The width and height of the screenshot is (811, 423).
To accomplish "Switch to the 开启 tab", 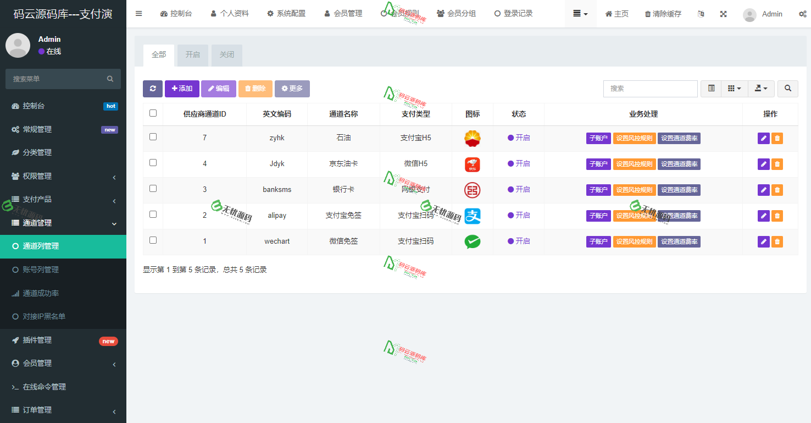I will click(x=192, y=55).
